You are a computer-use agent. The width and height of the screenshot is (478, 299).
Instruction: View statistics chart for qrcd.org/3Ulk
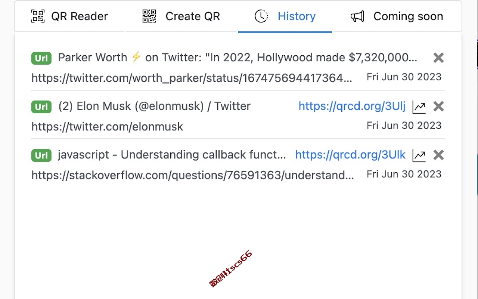click(419, 155)
